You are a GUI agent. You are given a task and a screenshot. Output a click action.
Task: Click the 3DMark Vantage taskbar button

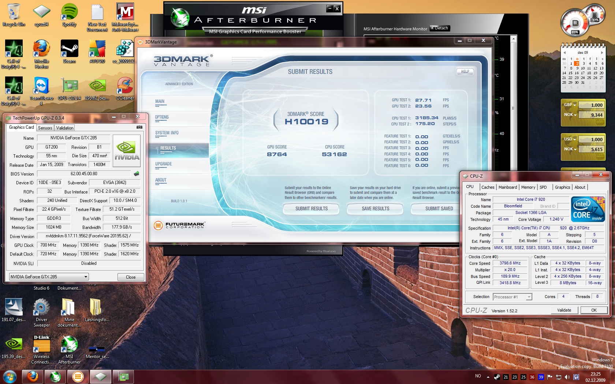point(78,377)
